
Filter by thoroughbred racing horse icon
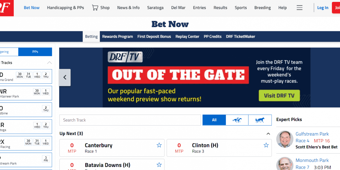[x=237, y=120]
